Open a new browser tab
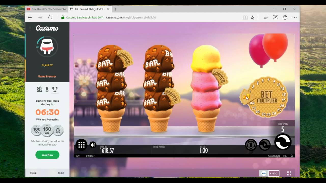 (x=115, y=9)
